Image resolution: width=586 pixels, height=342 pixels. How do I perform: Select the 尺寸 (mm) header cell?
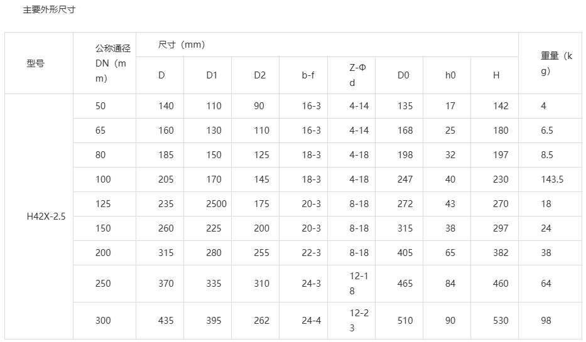327,45
